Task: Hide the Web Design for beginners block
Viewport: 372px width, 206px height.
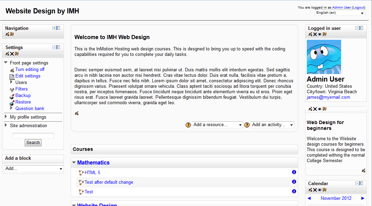Action: pos(319,109)
